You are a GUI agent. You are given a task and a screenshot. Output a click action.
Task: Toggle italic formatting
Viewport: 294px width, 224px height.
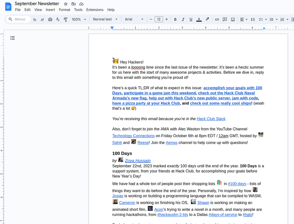click(x=183, y=19)
